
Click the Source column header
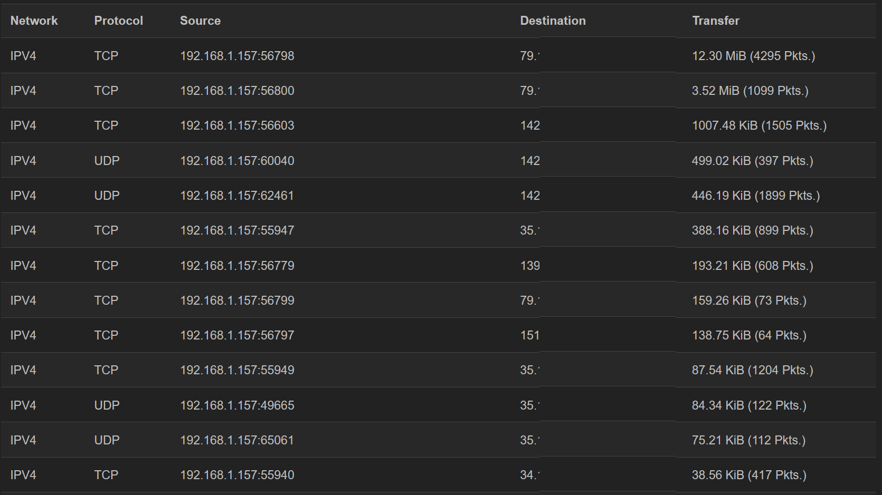[x=200, y=21]
